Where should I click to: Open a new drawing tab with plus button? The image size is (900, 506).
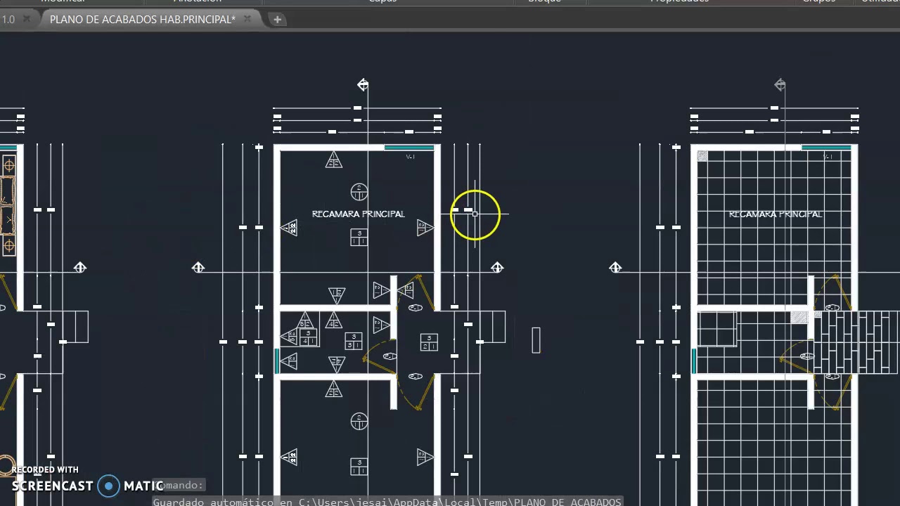pos(277,20)
